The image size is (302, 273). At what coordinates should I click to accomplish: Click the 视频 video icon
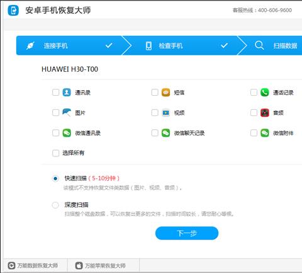click(165, 113)
